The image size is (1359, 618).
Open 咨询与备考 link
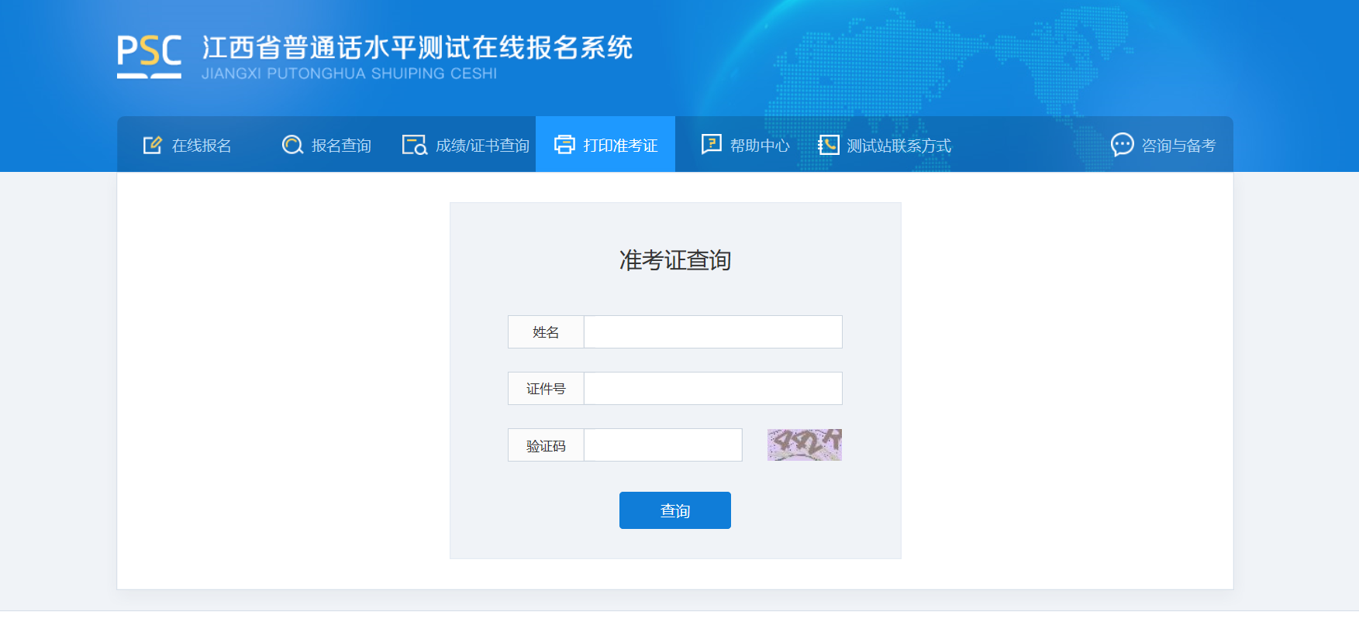1163,145
